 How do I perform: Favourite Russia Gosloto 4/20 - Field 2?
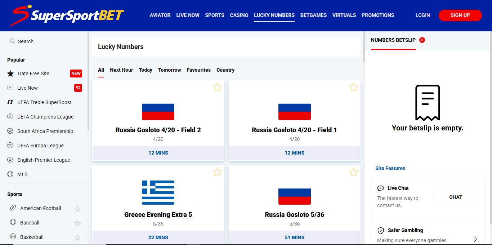[217, 87]
